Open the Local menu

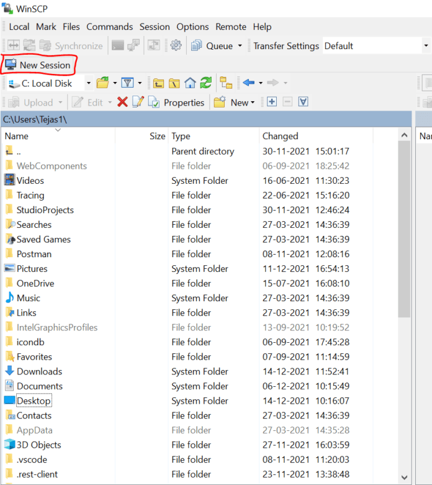pos(19,27)
